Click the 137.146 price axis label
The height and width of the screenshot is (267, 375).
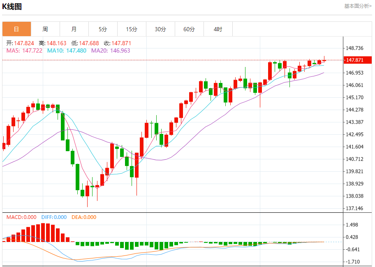point(355,209)
